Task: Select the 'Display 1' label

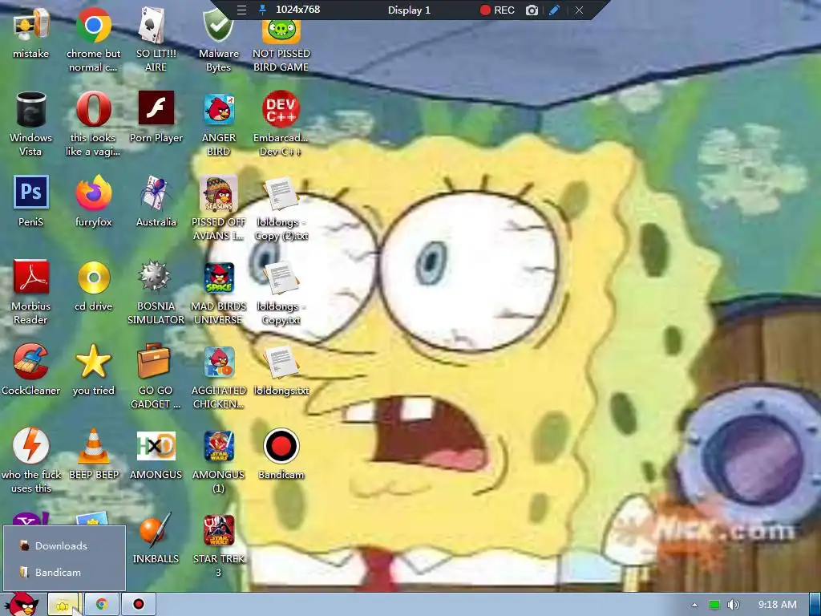Action: 409,10
